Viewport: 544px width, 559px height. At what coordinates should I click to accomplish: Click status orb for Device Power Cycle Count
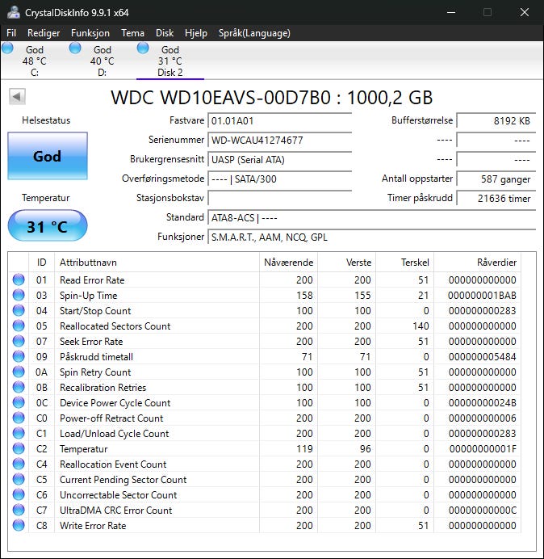pos(19,402)
